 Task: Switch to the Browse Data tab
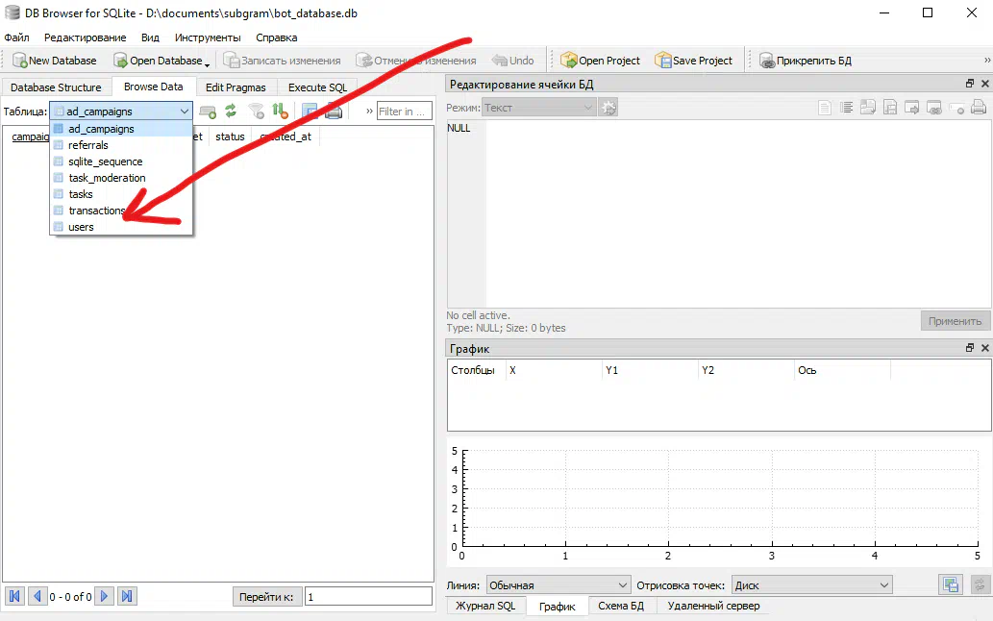click(153, 87)
